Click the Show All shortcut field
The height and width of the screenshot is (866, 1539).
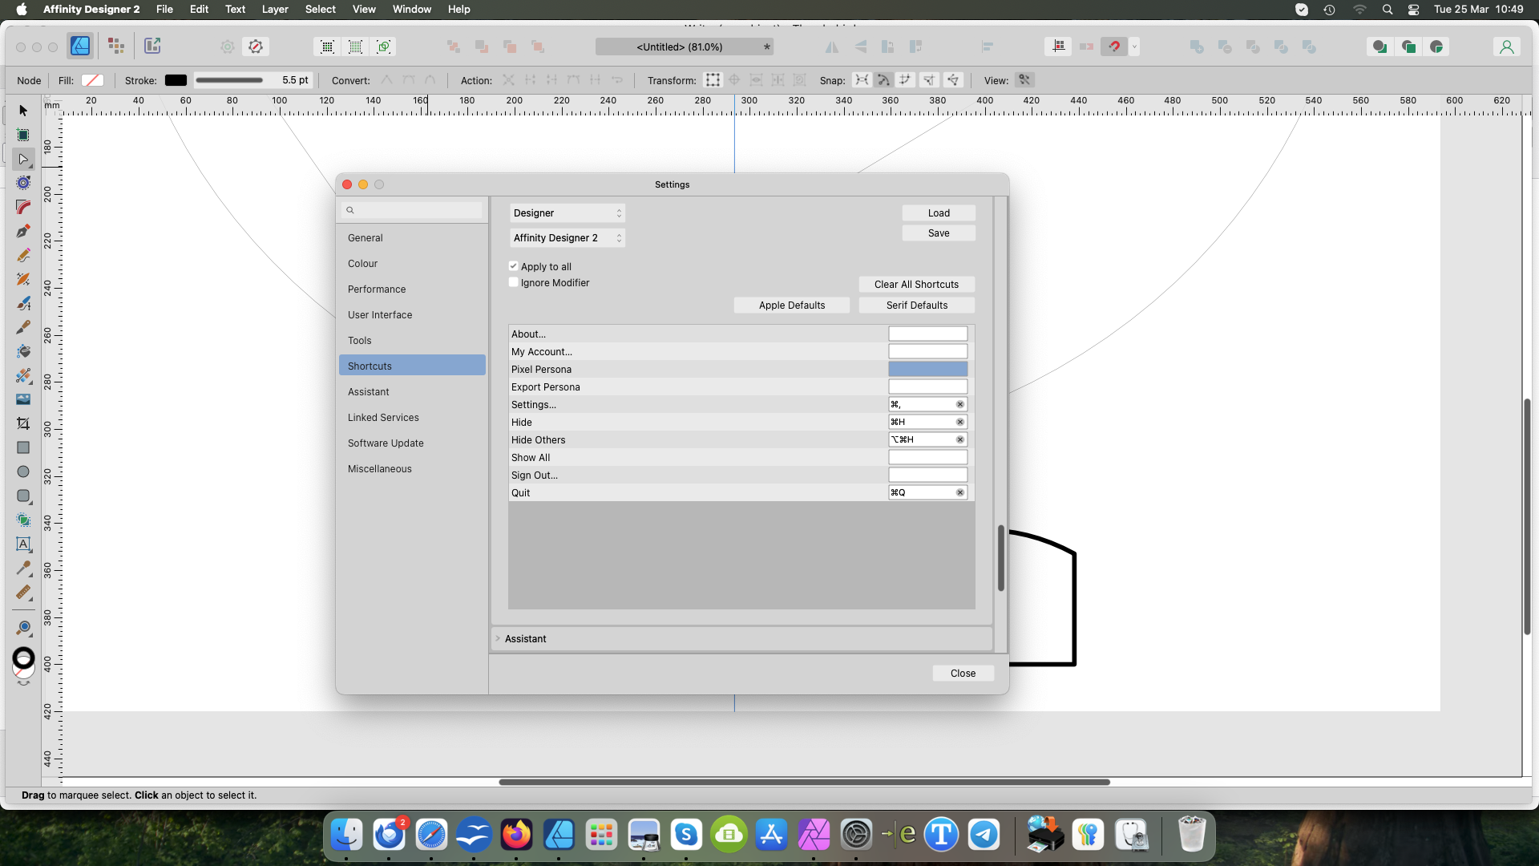point(927,458)
